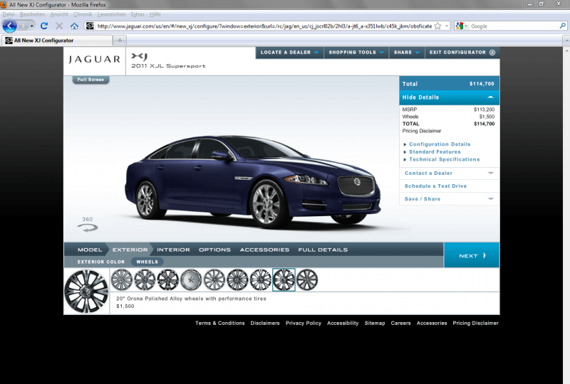570x384 pixels.
Task: Select the last wheel thumbnail in row
Action: point(307,280)
